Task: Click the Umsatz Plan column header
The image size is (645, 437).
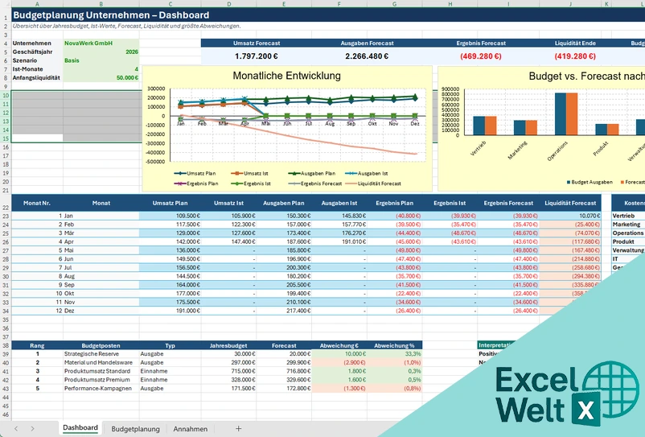Action: pos(170,203)
